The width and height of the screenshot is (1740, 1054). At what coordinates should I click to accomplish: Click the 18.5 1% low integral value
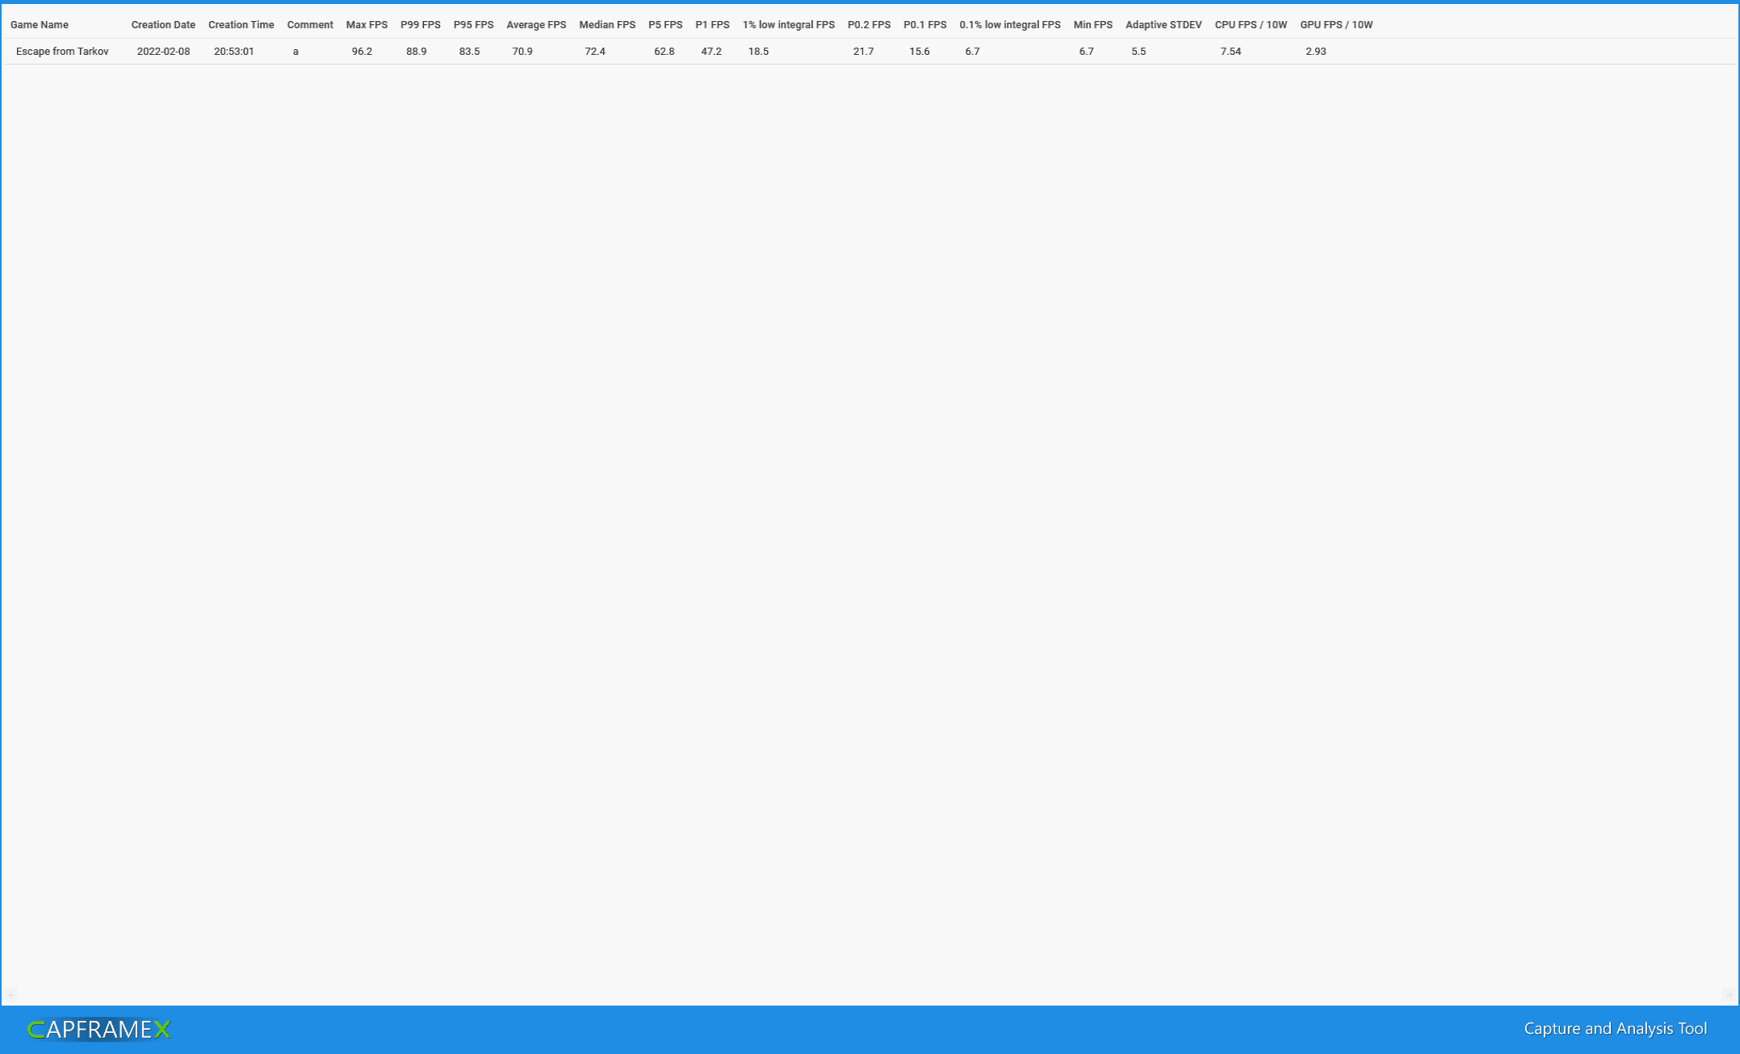[758, 52]
